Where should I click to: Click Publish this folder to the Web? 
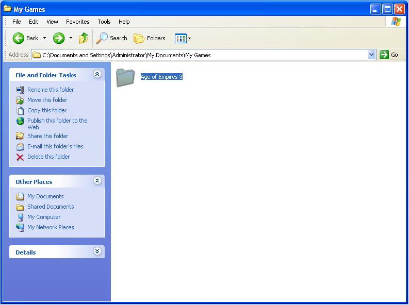[57, 124]
